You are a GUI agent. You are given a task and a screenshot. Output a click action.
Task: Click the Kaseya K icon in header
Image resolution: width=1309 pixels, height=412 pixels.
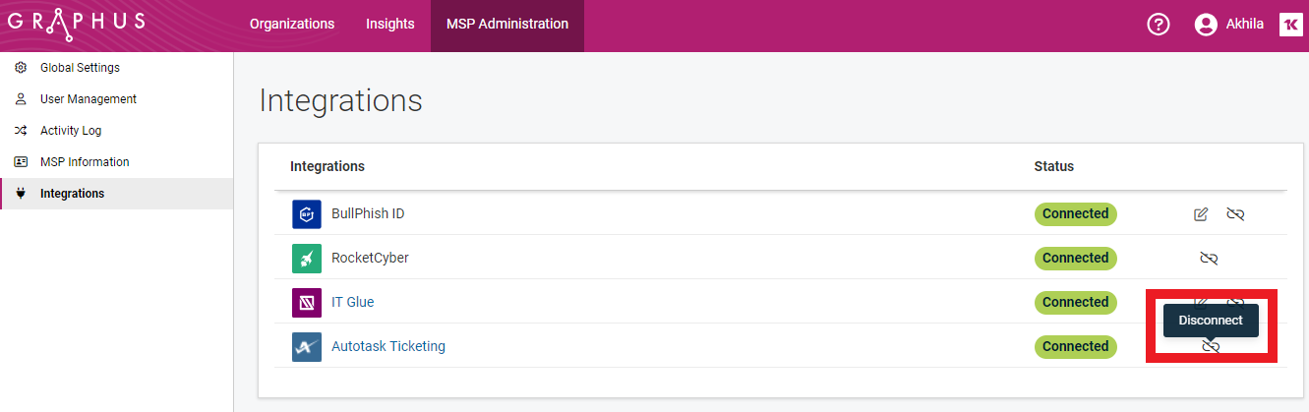pyautogui.click(x=1290, y=25)
